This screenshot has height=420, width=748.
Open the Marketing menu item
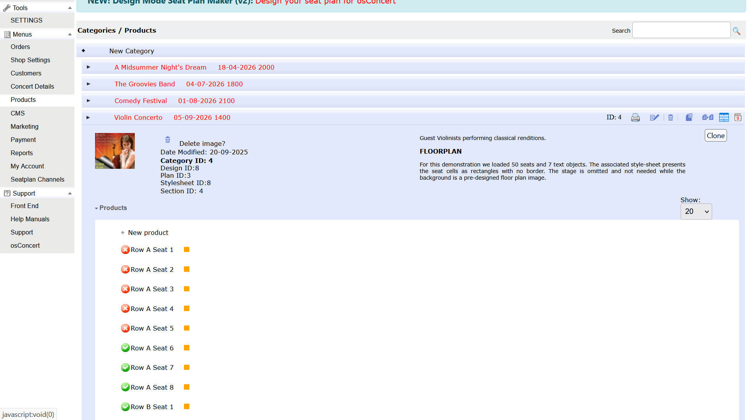click(25, 126)
